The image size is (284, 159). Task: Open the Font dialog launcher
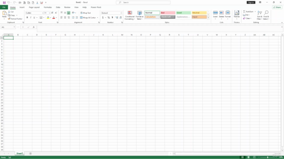tap(58, 23)
